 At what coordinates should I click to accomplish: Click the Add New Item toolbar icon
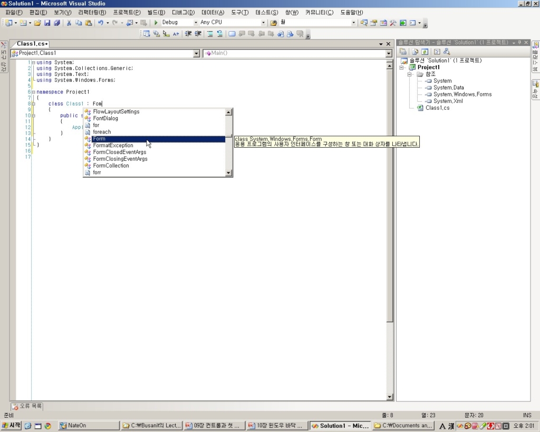click(23, 23)
